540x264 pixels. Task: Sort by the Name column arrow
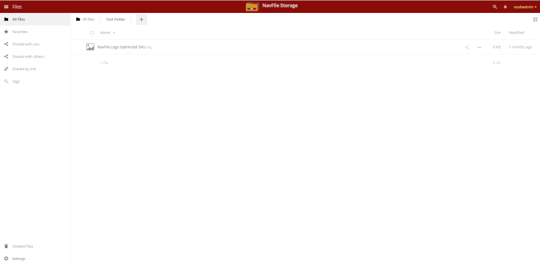point(114,32)
